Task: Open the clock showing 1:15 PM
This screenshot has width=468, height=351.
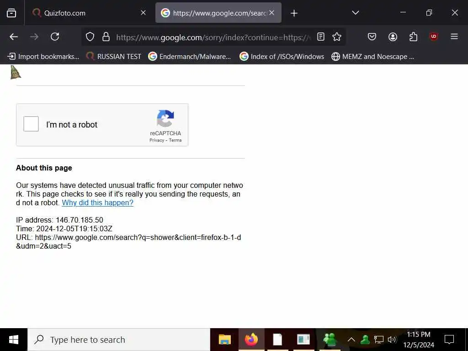Action: (x=419, y=340)
